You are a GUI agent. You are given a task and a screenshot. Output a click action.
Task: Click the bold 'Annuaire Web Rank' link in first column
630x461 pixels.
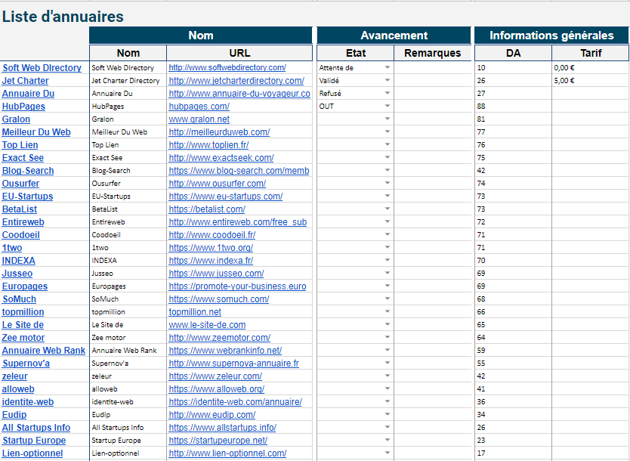[44, 351]
